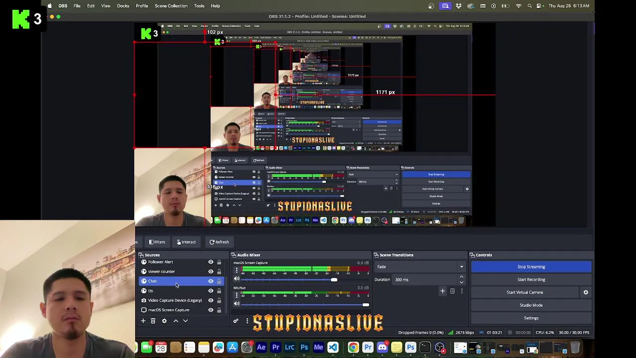Hide the viewer counter source

click(x=211, y=271)
